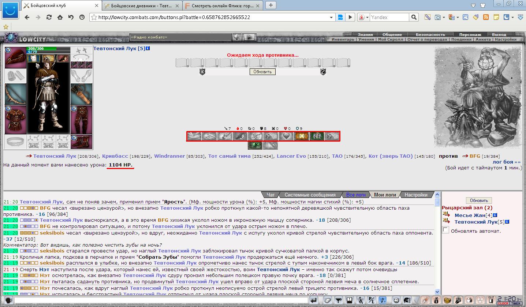
Task: Click the browser address bar URL
Action: tap(174, 17)
